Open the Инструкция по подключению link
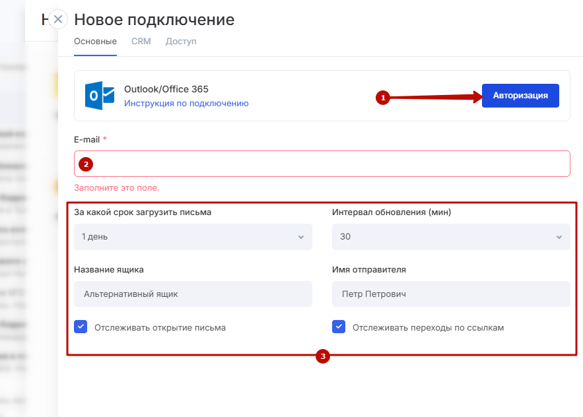The height and width of the screenshot is (417, 583). pos(186,104)
